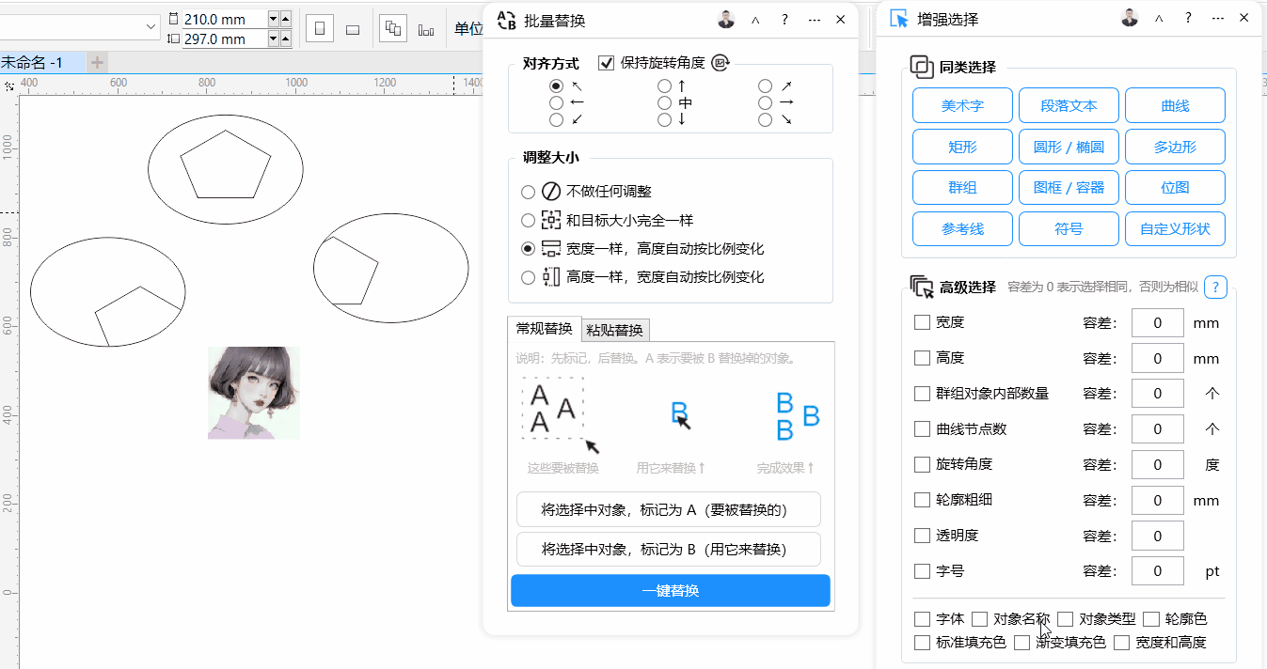This screenshot has height=669, width=1267.
Task: Click 宽度 tolerance input field
Action: click(x=1156, y=323)
